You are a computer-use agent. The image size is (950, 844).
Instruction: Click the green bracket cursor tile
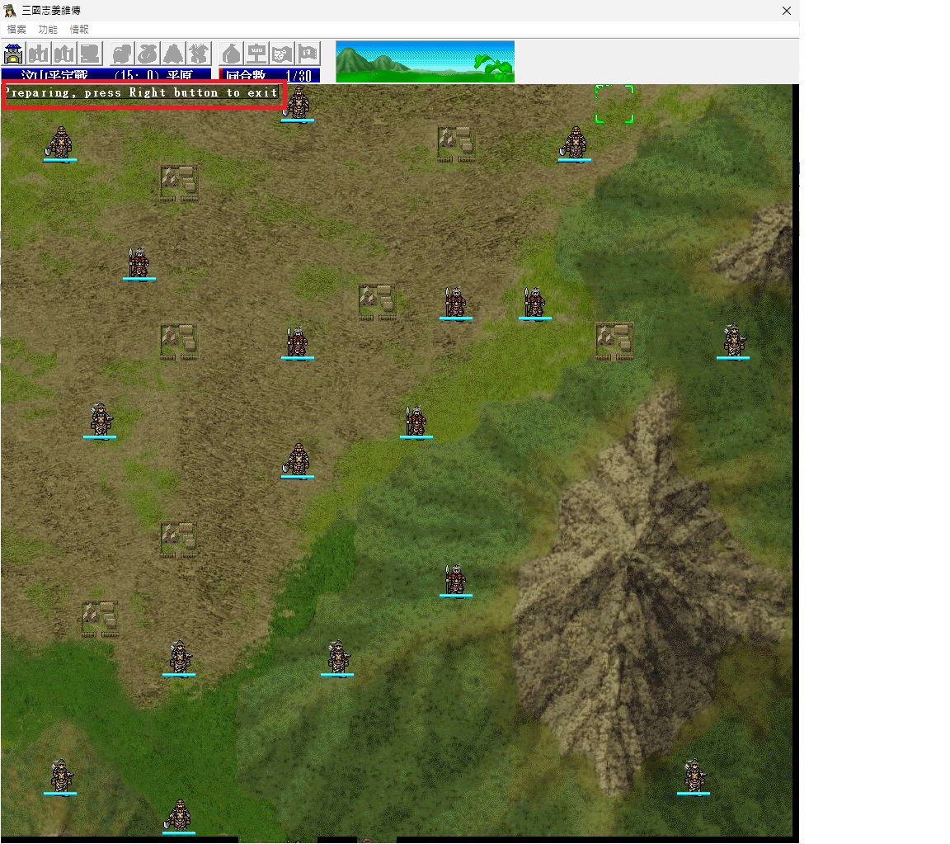pos(614,104)
